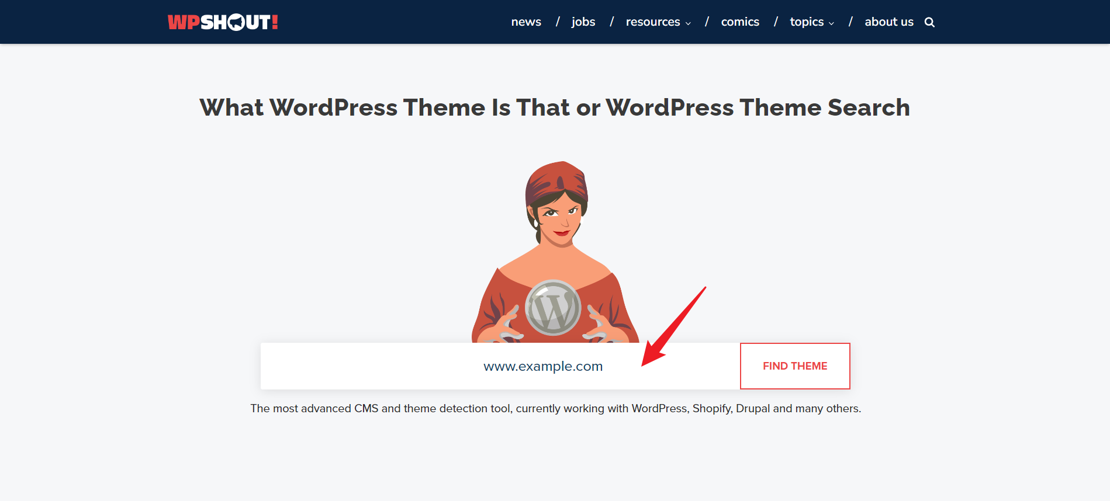Expand the resources dropdown chevron

point(688,23)
